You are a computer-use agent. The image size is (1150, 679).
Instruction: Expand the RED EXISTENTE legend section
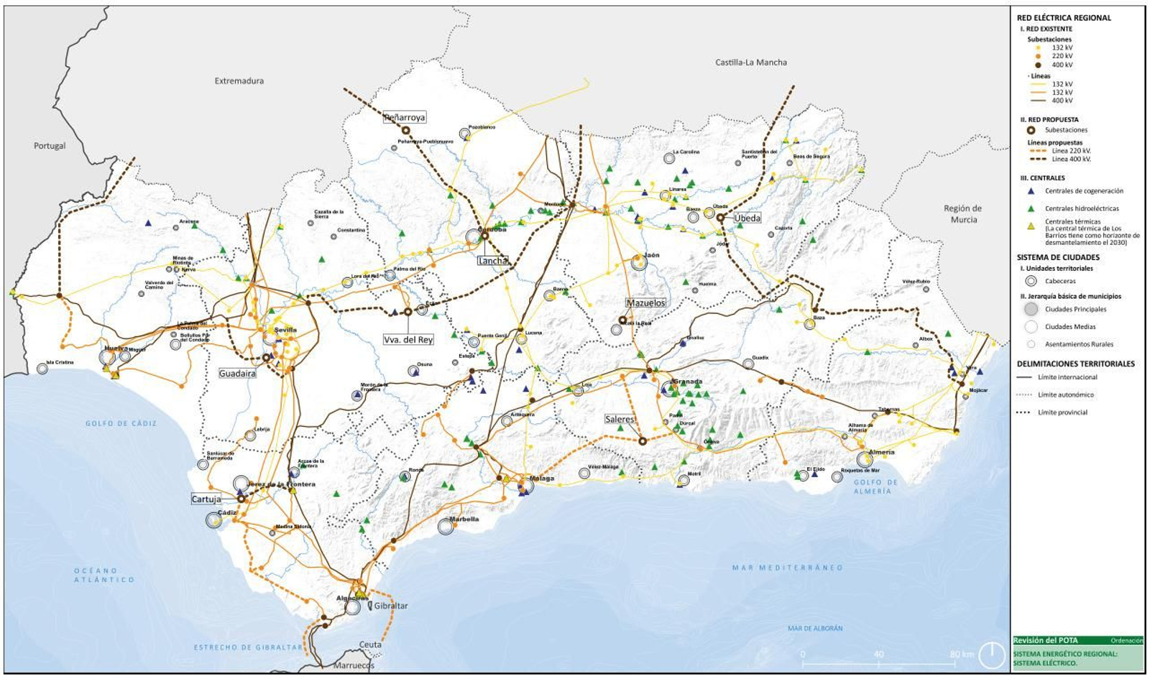[x=1045, y=27]
